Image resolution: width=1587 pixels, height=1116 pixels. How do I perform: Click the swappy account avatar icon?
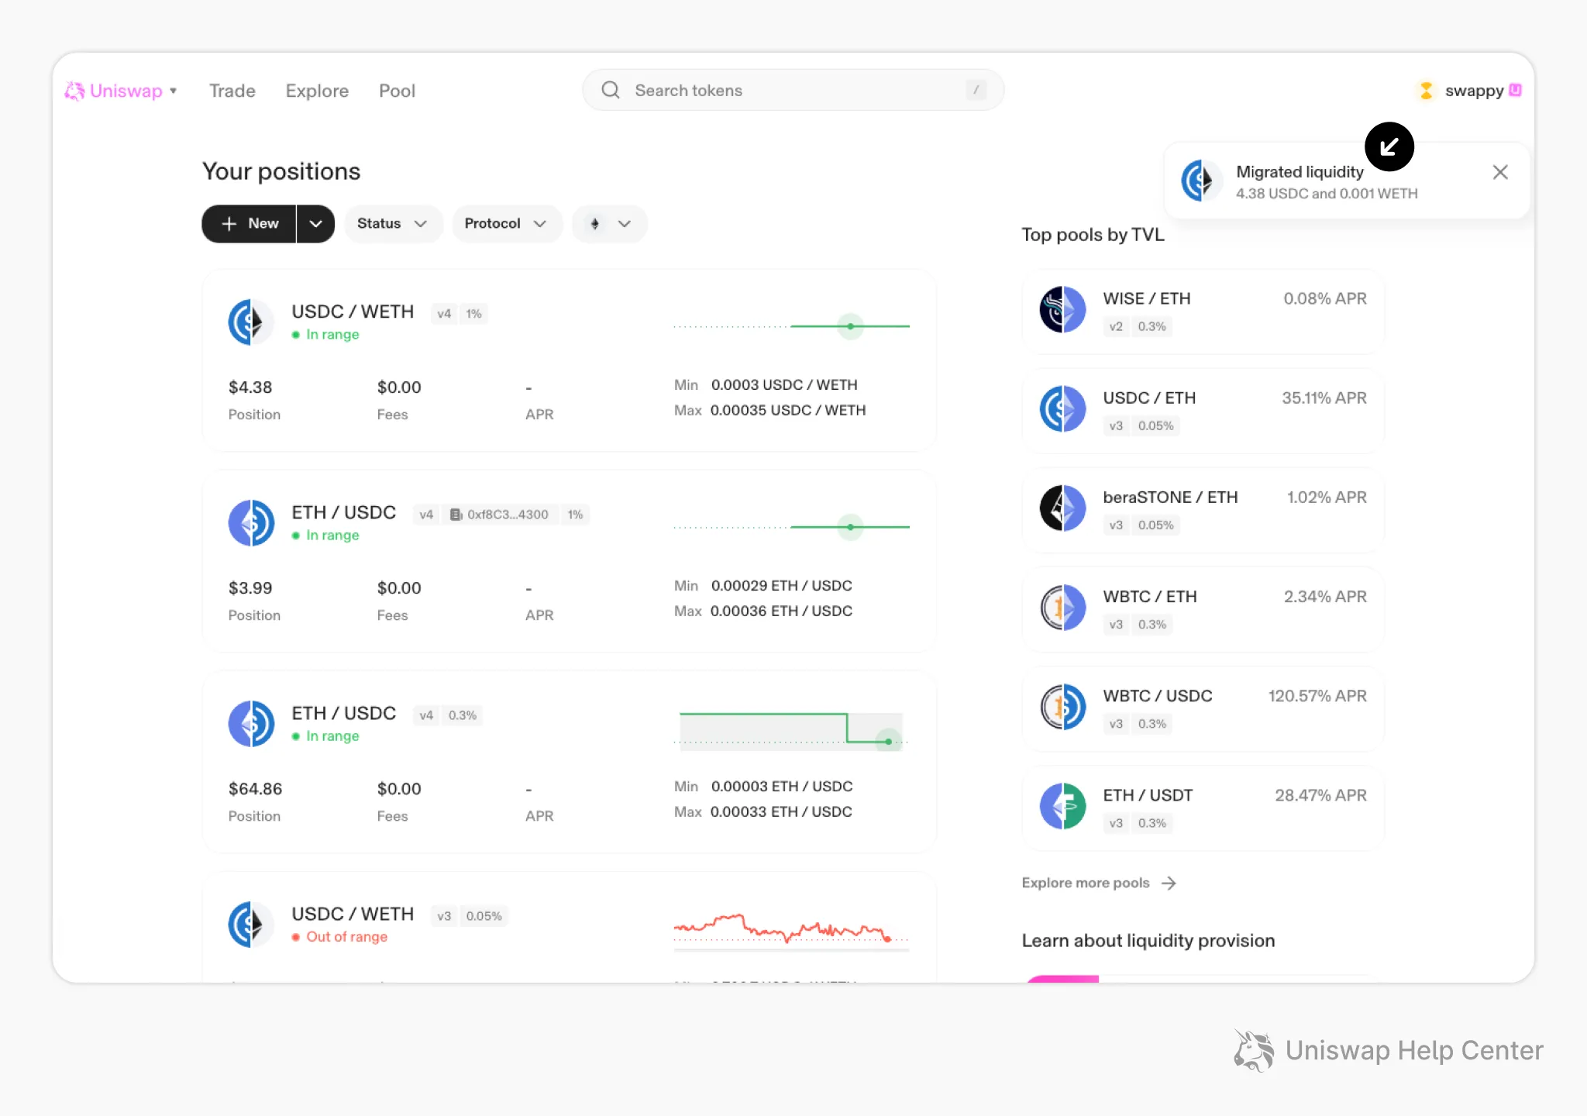pyautogui.click(x=1425, y=91)
